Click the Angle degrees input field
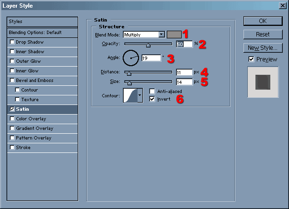 [x=151, y=58]
